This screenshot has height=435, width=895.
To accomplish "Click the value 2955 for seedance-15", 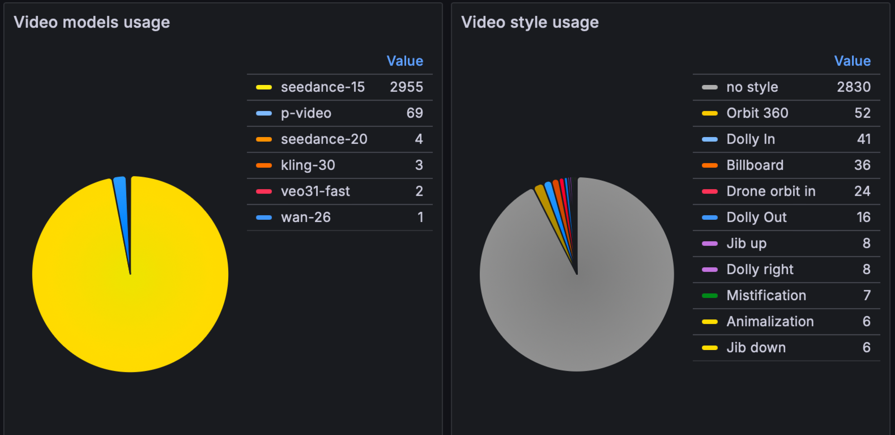I will coord(406,87).
